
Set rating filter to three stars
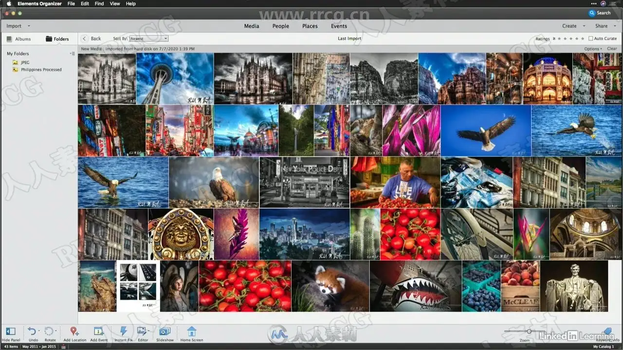(x=571, y=38)
